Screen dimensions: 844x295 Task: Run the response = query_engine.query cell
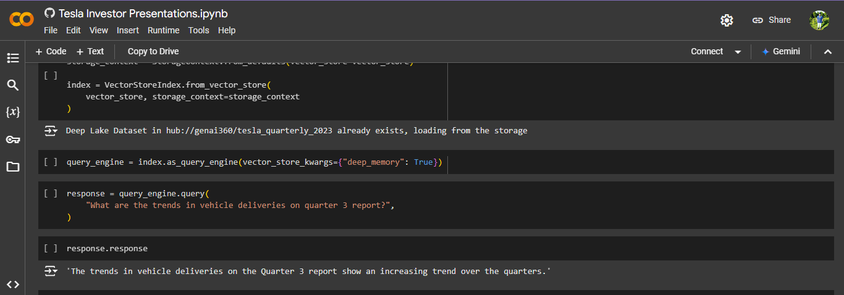click(51, 193)
